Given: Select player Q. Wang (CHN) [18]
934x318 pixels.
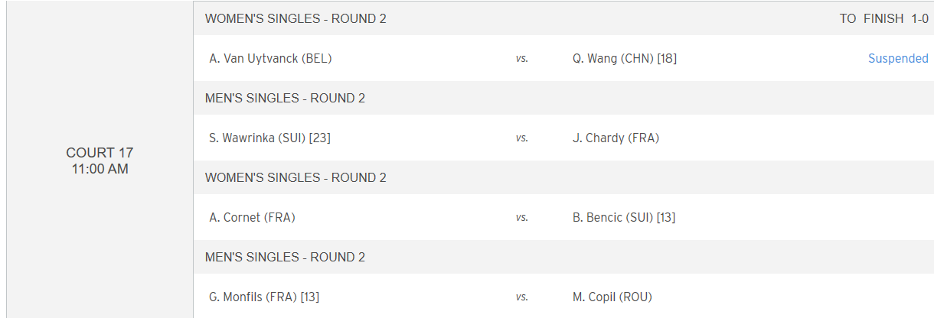Looking at the screenshot, I should pos(625,58).
